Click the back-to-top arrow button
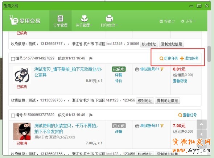Image resolution: width=214 pixels, height=158 pixels. tap(202, 124)
